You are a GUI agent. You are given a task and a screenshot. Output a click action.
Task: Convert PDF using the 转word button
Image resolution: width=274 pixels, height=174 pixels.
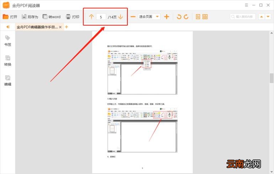point(52,17)
